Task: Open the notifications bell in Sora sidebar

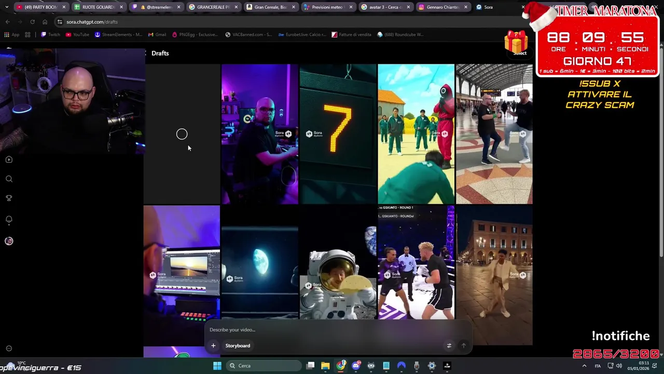Action: [x=9, y=219]
